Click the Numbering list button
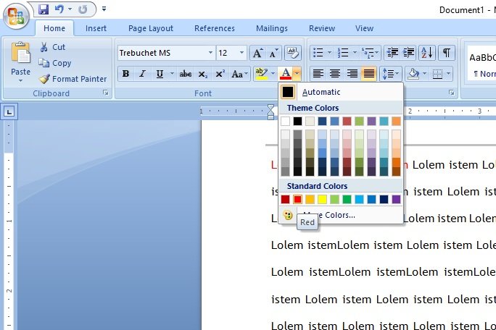 [343, 53]
